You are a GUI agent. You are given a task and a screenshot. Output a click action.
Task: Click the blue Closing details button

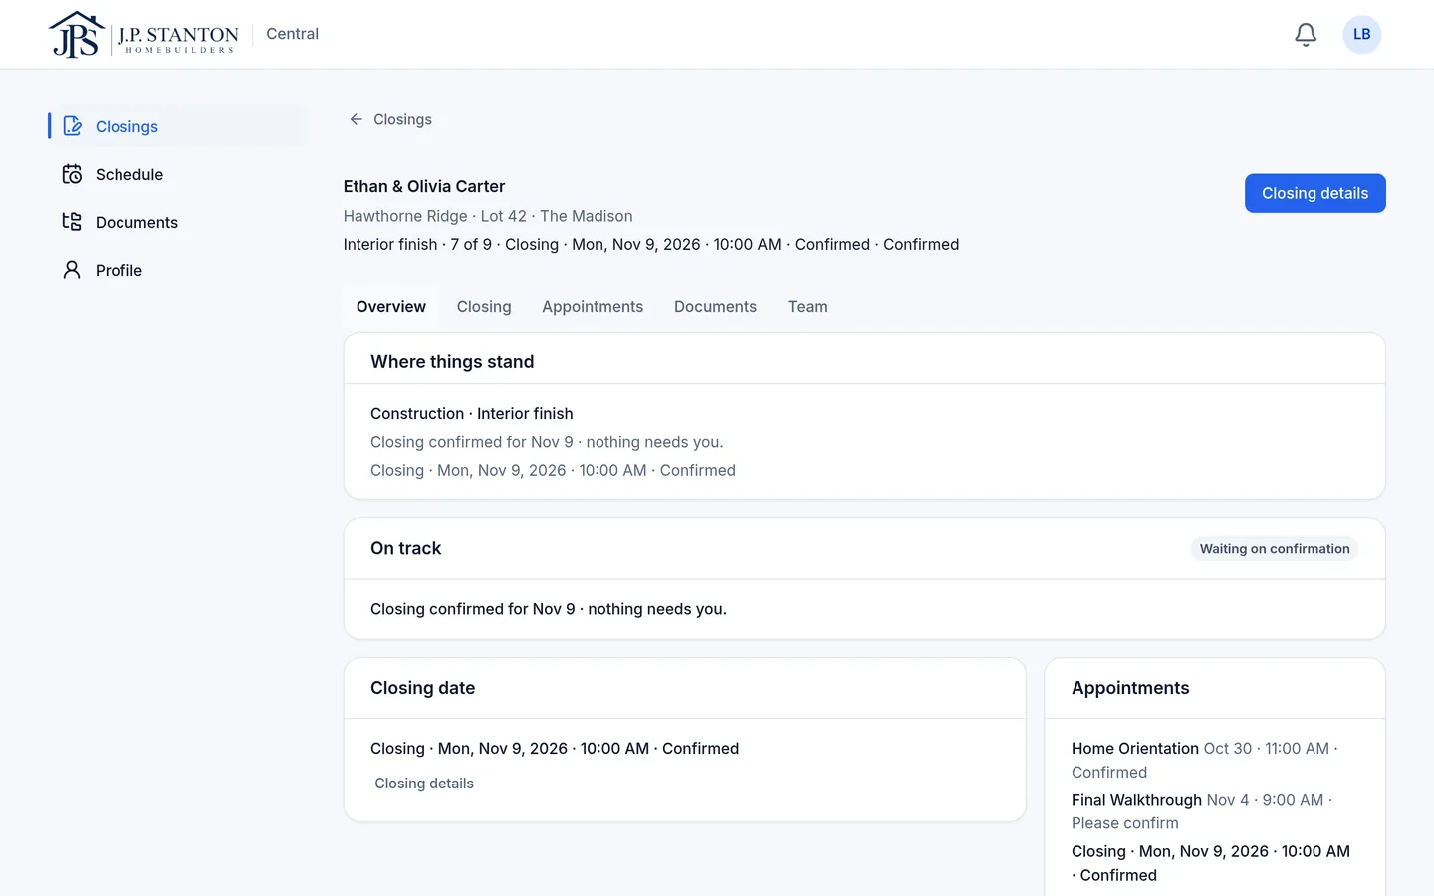(1314, 193)
